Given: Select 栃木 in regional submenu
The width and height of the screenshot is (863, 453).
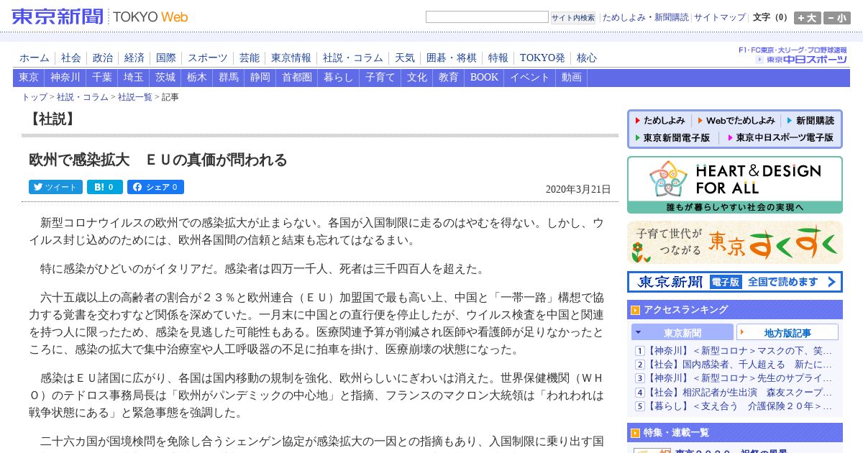Looking at the screenshot, I should tap(197, 78).
